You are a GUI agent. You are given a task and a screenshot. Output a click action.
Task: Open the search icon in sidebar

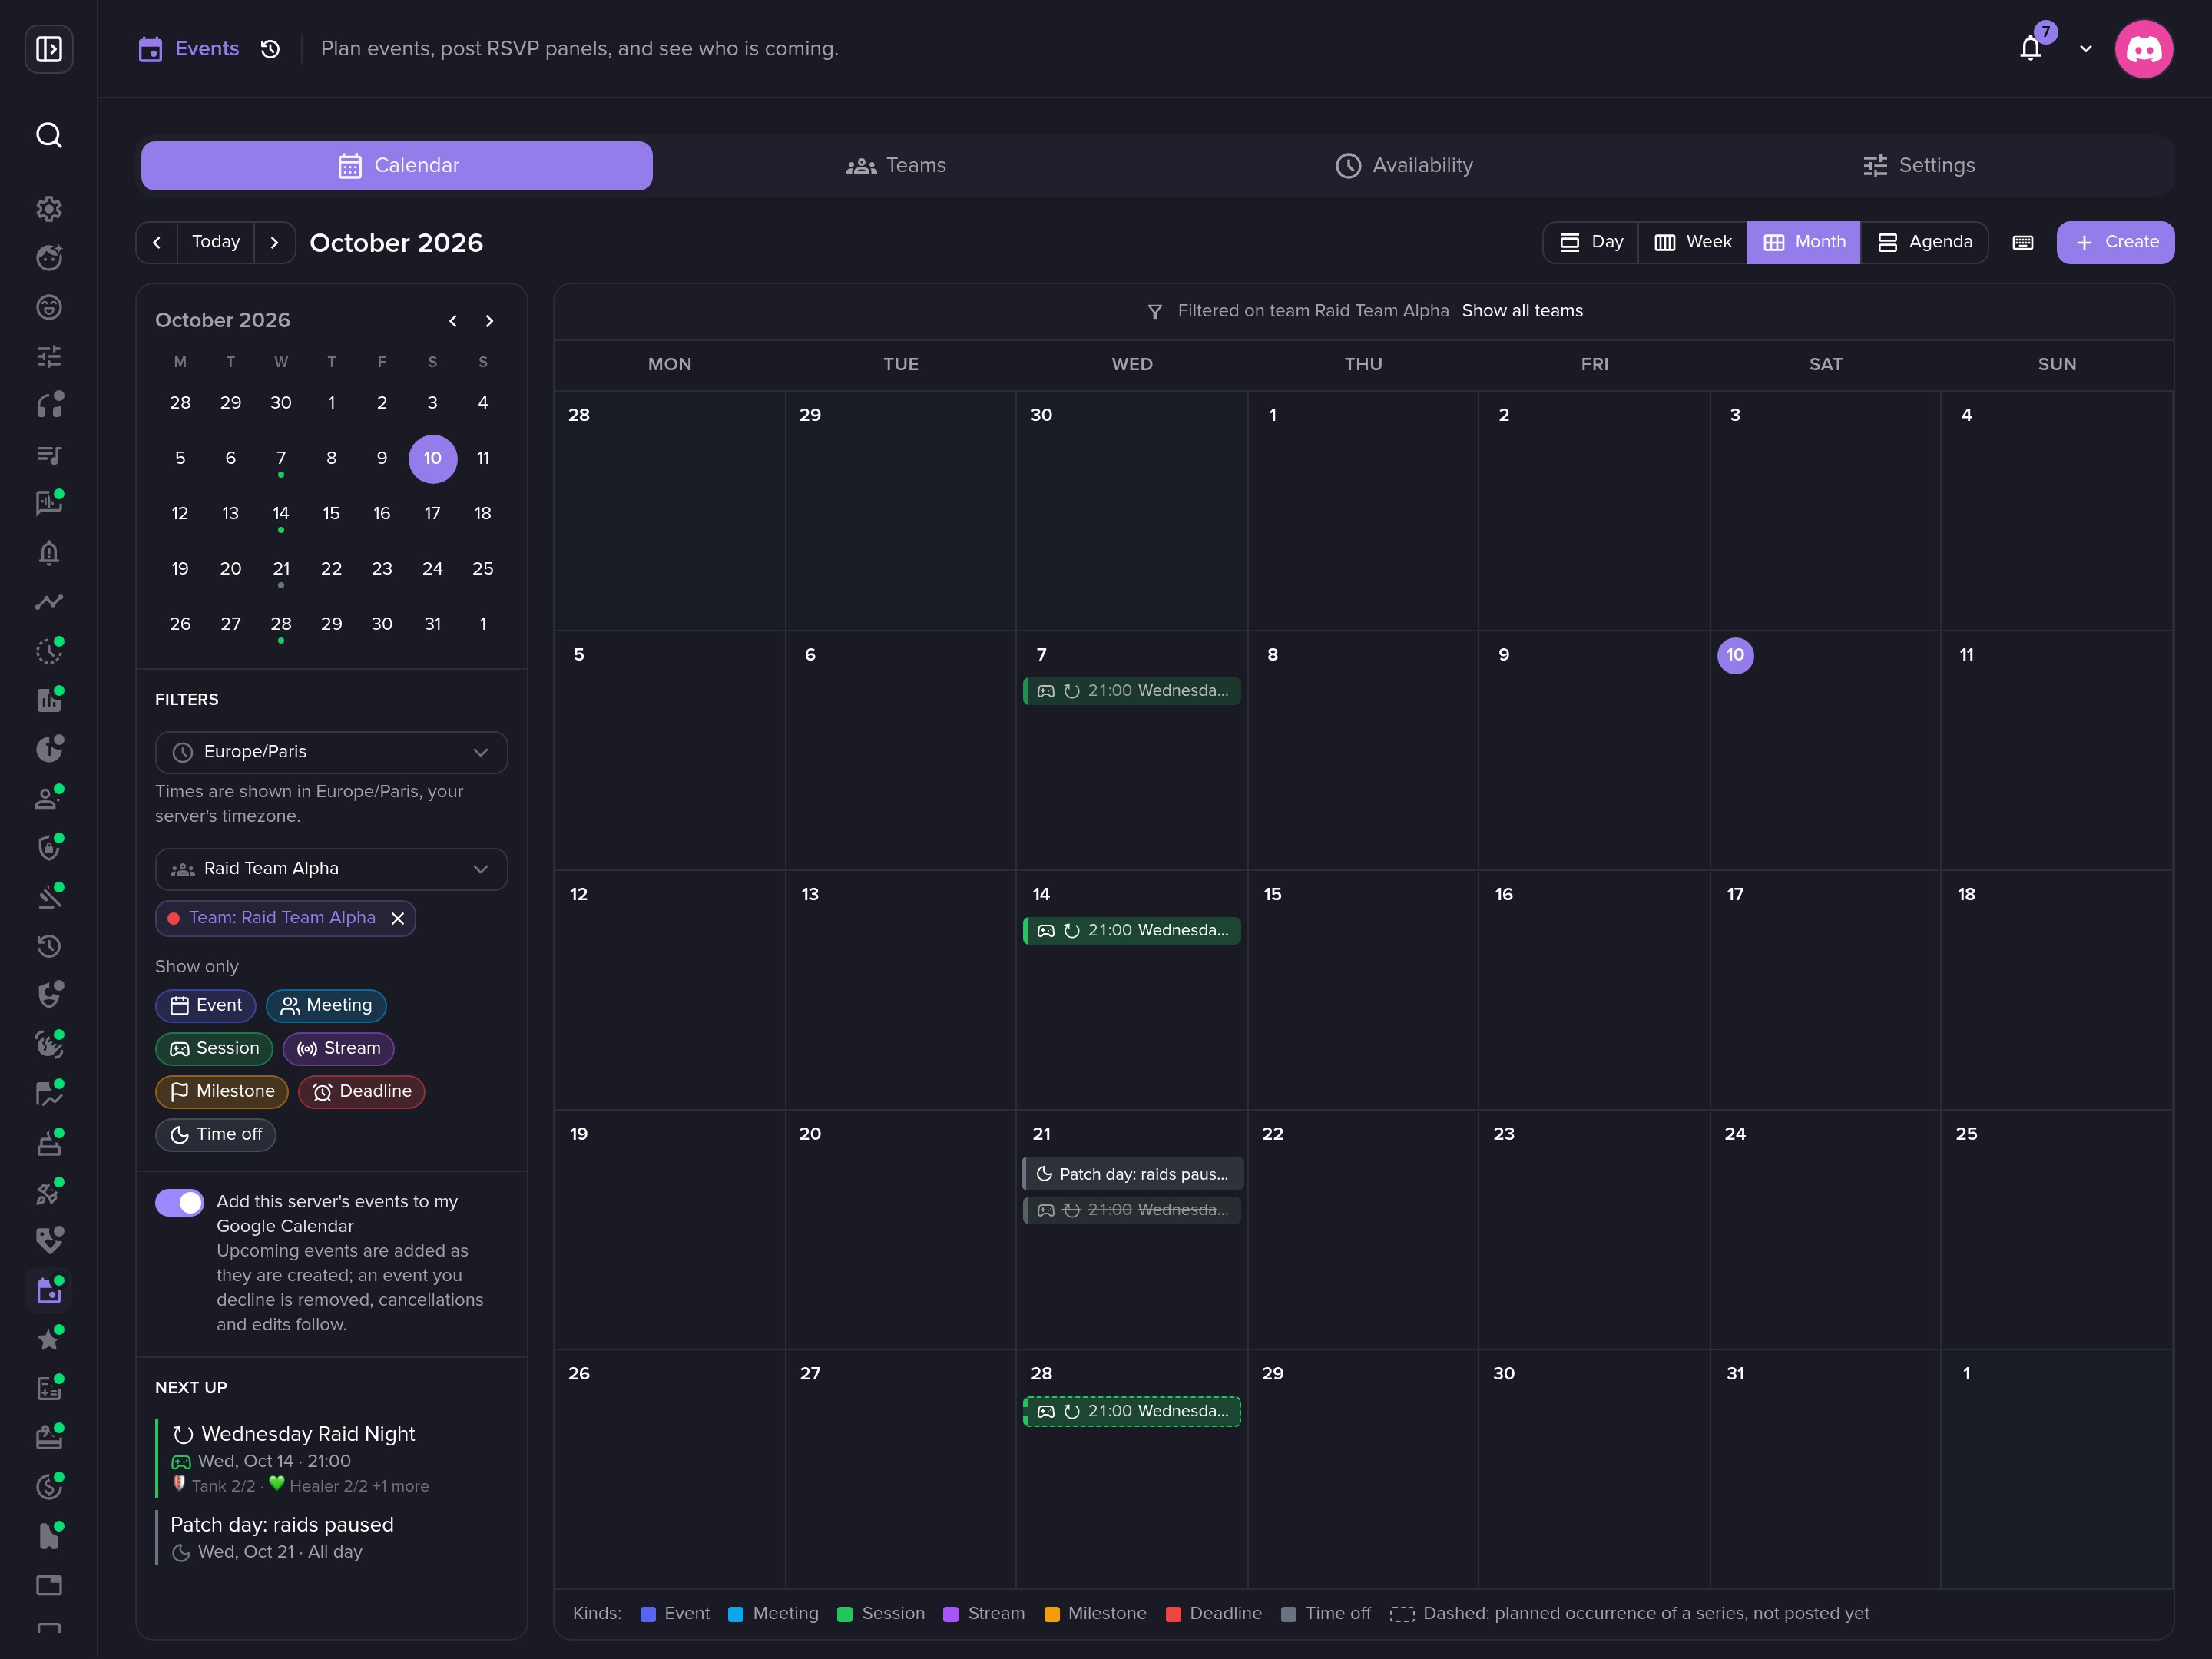(x=49, y=135)
